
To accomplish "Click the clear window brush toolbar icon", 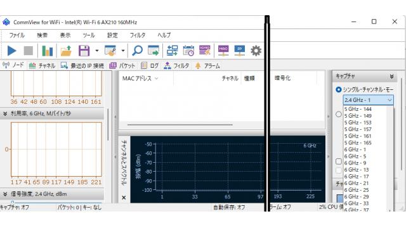I will click(110, 51).
